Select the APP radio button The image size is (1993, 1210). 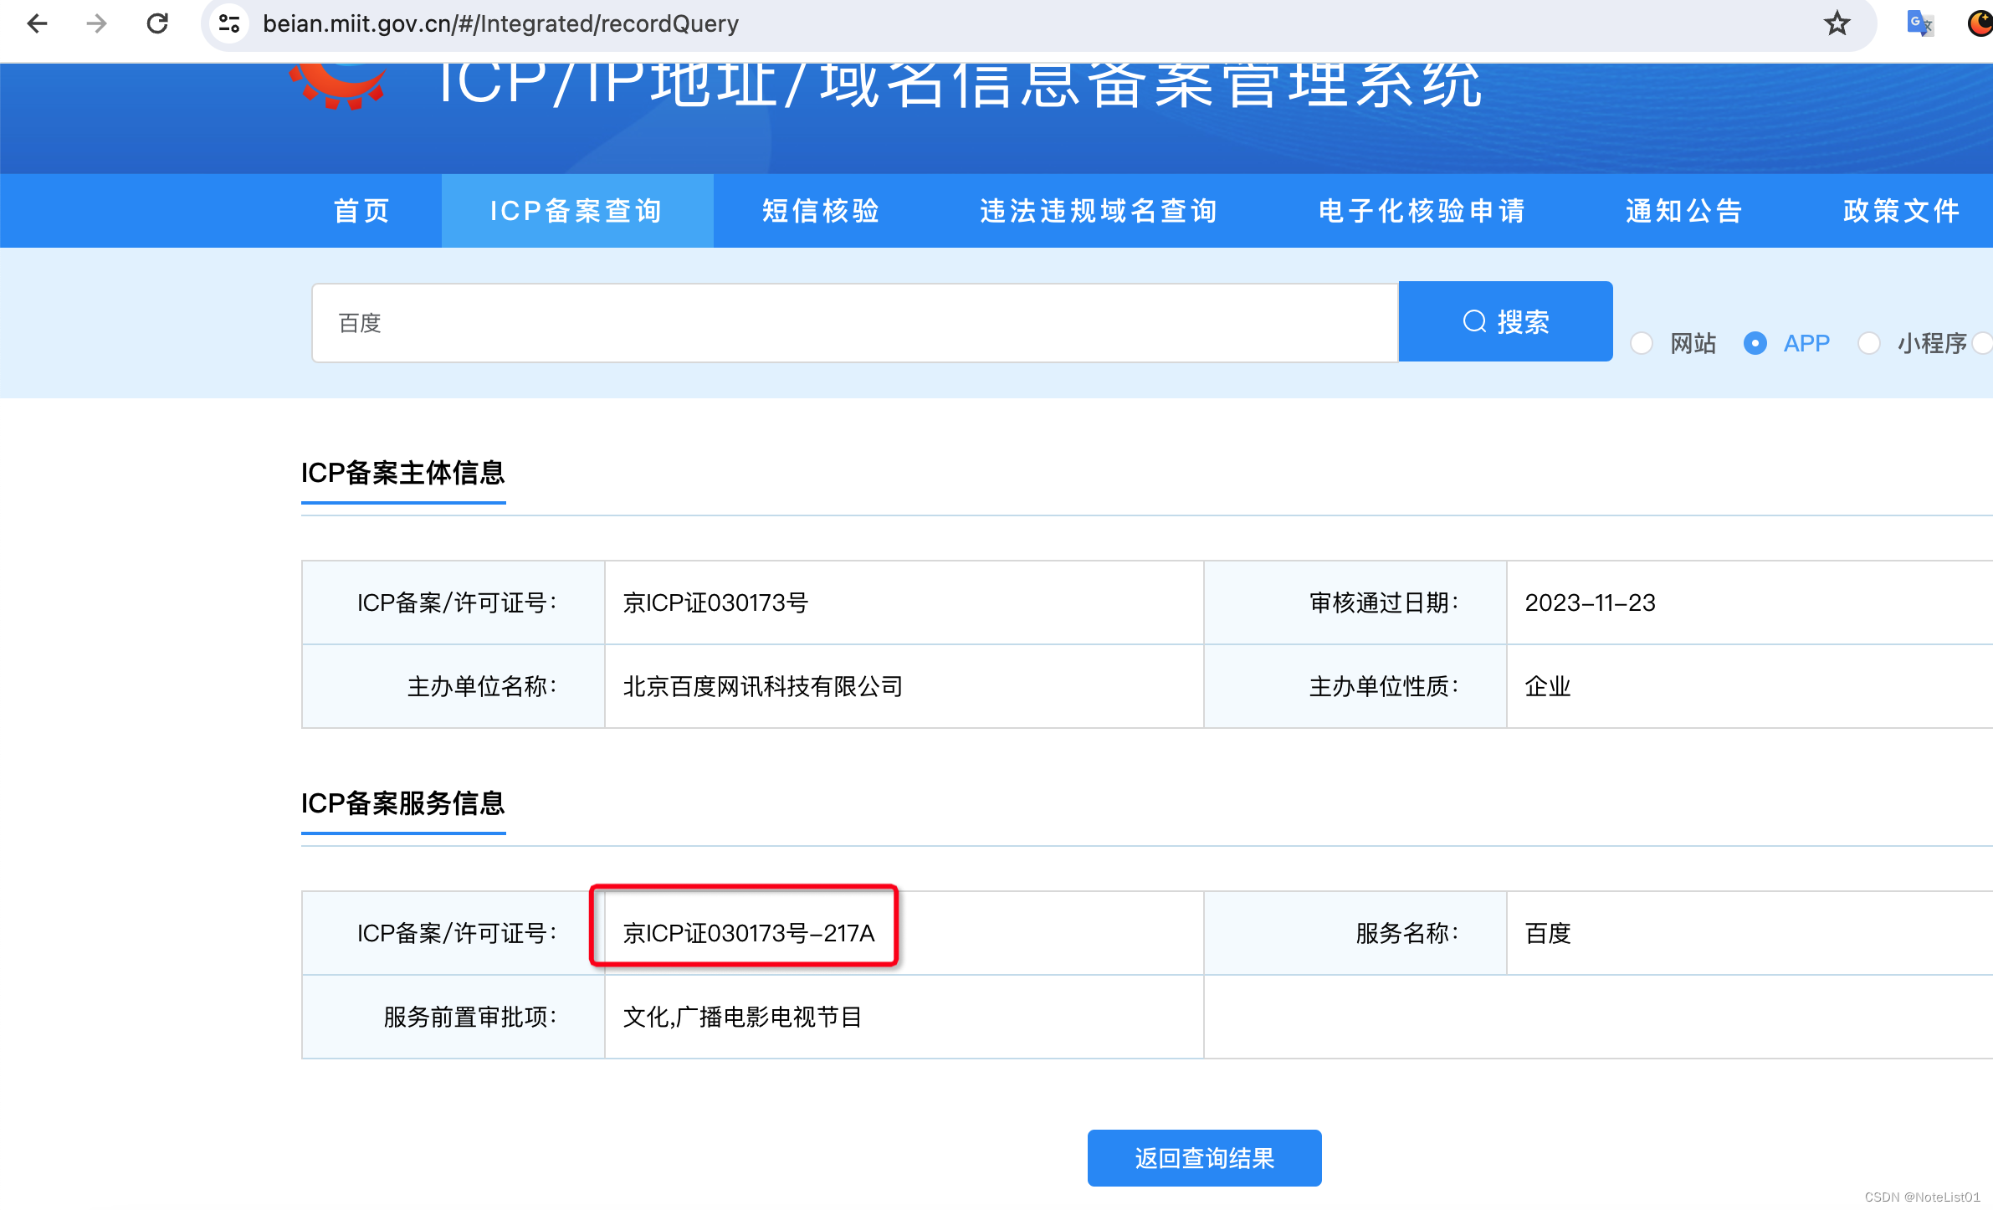(1755, 343)
